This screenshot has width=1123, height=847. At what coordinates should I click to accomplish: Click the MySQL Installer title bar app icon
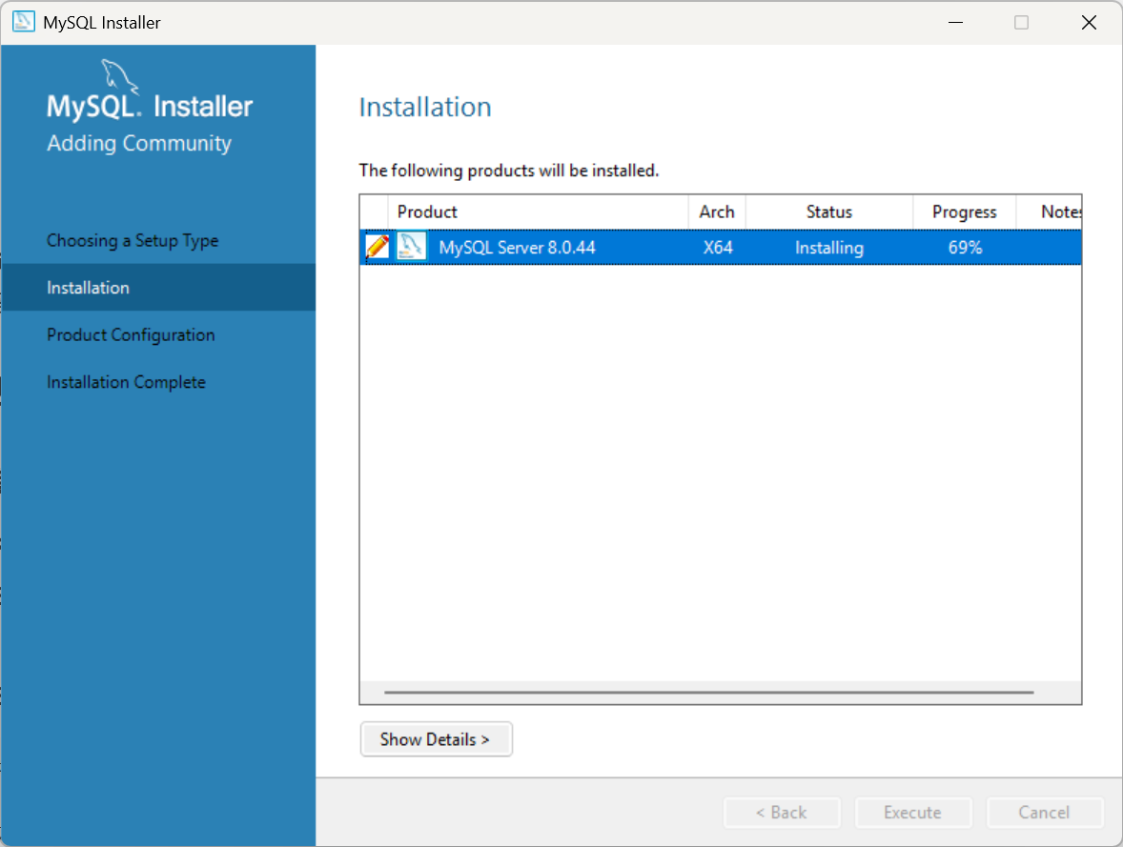[24, 22]
